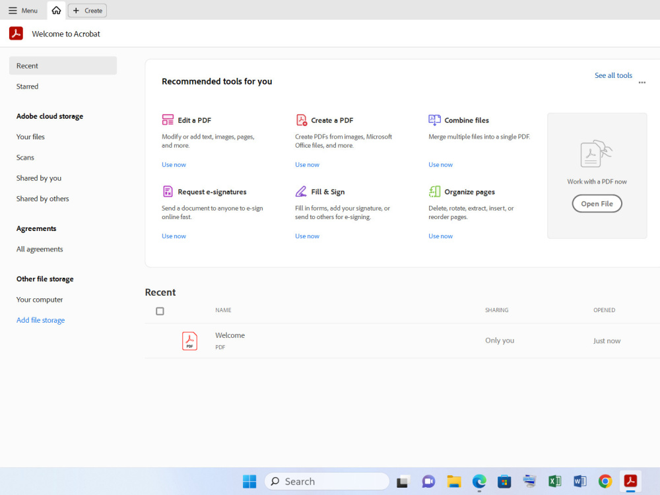Click the OPENED column header
This screenshot has width=660, height=495.
point(604,310)
